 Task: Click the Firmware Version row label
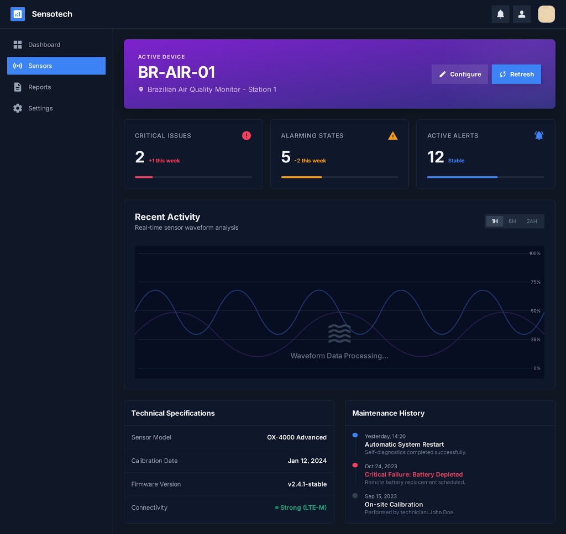pyautogui.click(x=156, y=484)
